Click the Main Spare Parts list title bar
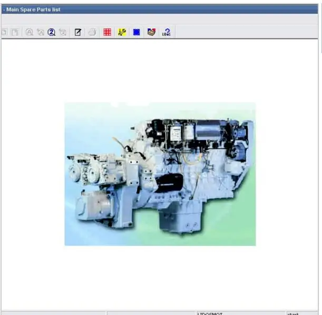Viewport: 322px width, 315px height. (x=160, y=9)
